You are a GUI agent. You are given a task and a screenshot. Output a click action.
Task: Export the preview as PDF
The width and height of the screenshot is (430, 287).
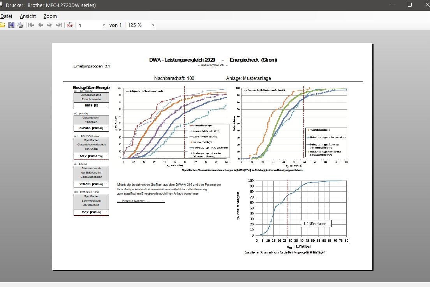[x=70, y=25]
